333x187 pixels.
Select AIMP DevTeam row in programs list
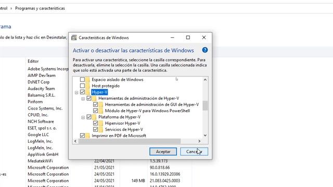coord(42,75)
